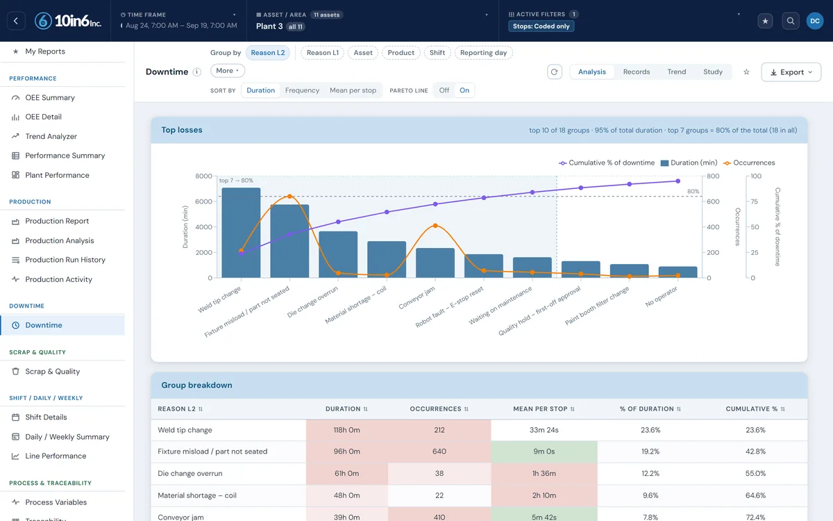
Task: Toggle Cumulative % of downtime legend item
Action: click(x=607, y=163)
